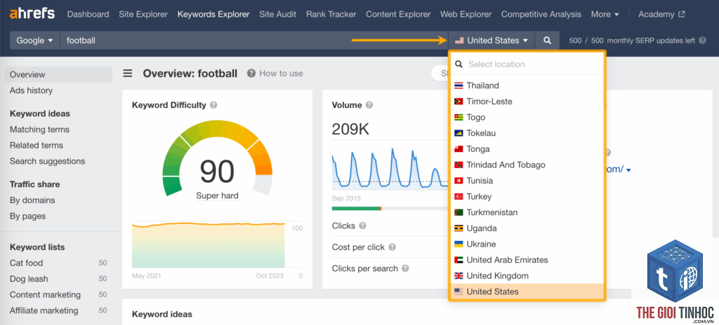Image resolution: width=719 pixels, height=325 pixels.
Task: Open the Dashboard tab
Action: click(88, 14)
